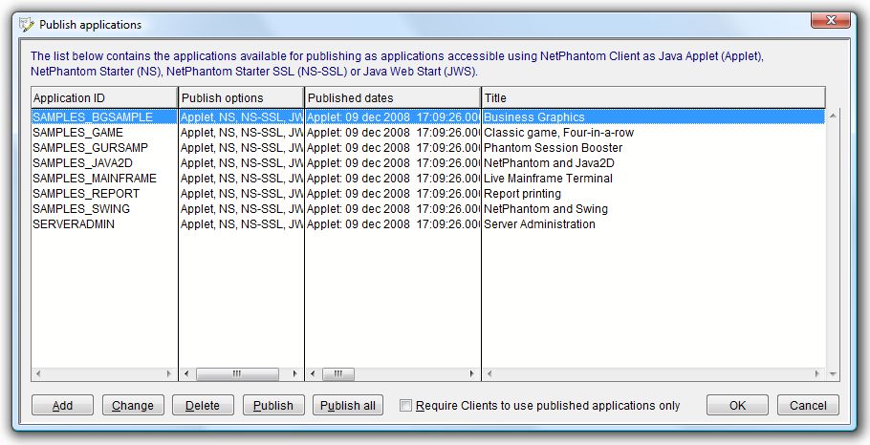Dismiss dialog with Cancel button
The image size is (870, 445).
coord(808,405)
